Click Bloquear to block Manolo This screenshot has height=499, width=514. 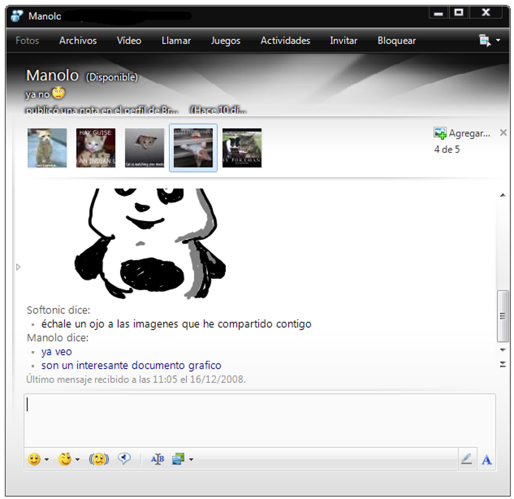pos(397,40)
